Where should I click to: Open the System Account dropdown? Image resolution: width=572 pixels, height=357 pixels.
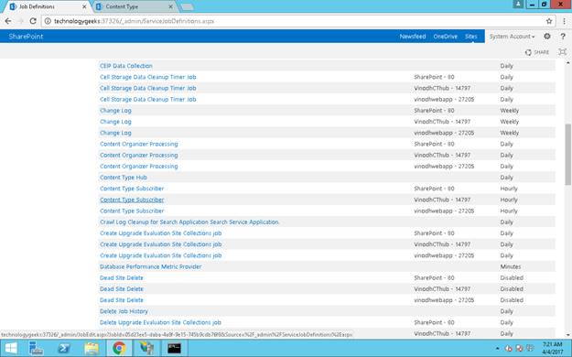tap(512, 36)
